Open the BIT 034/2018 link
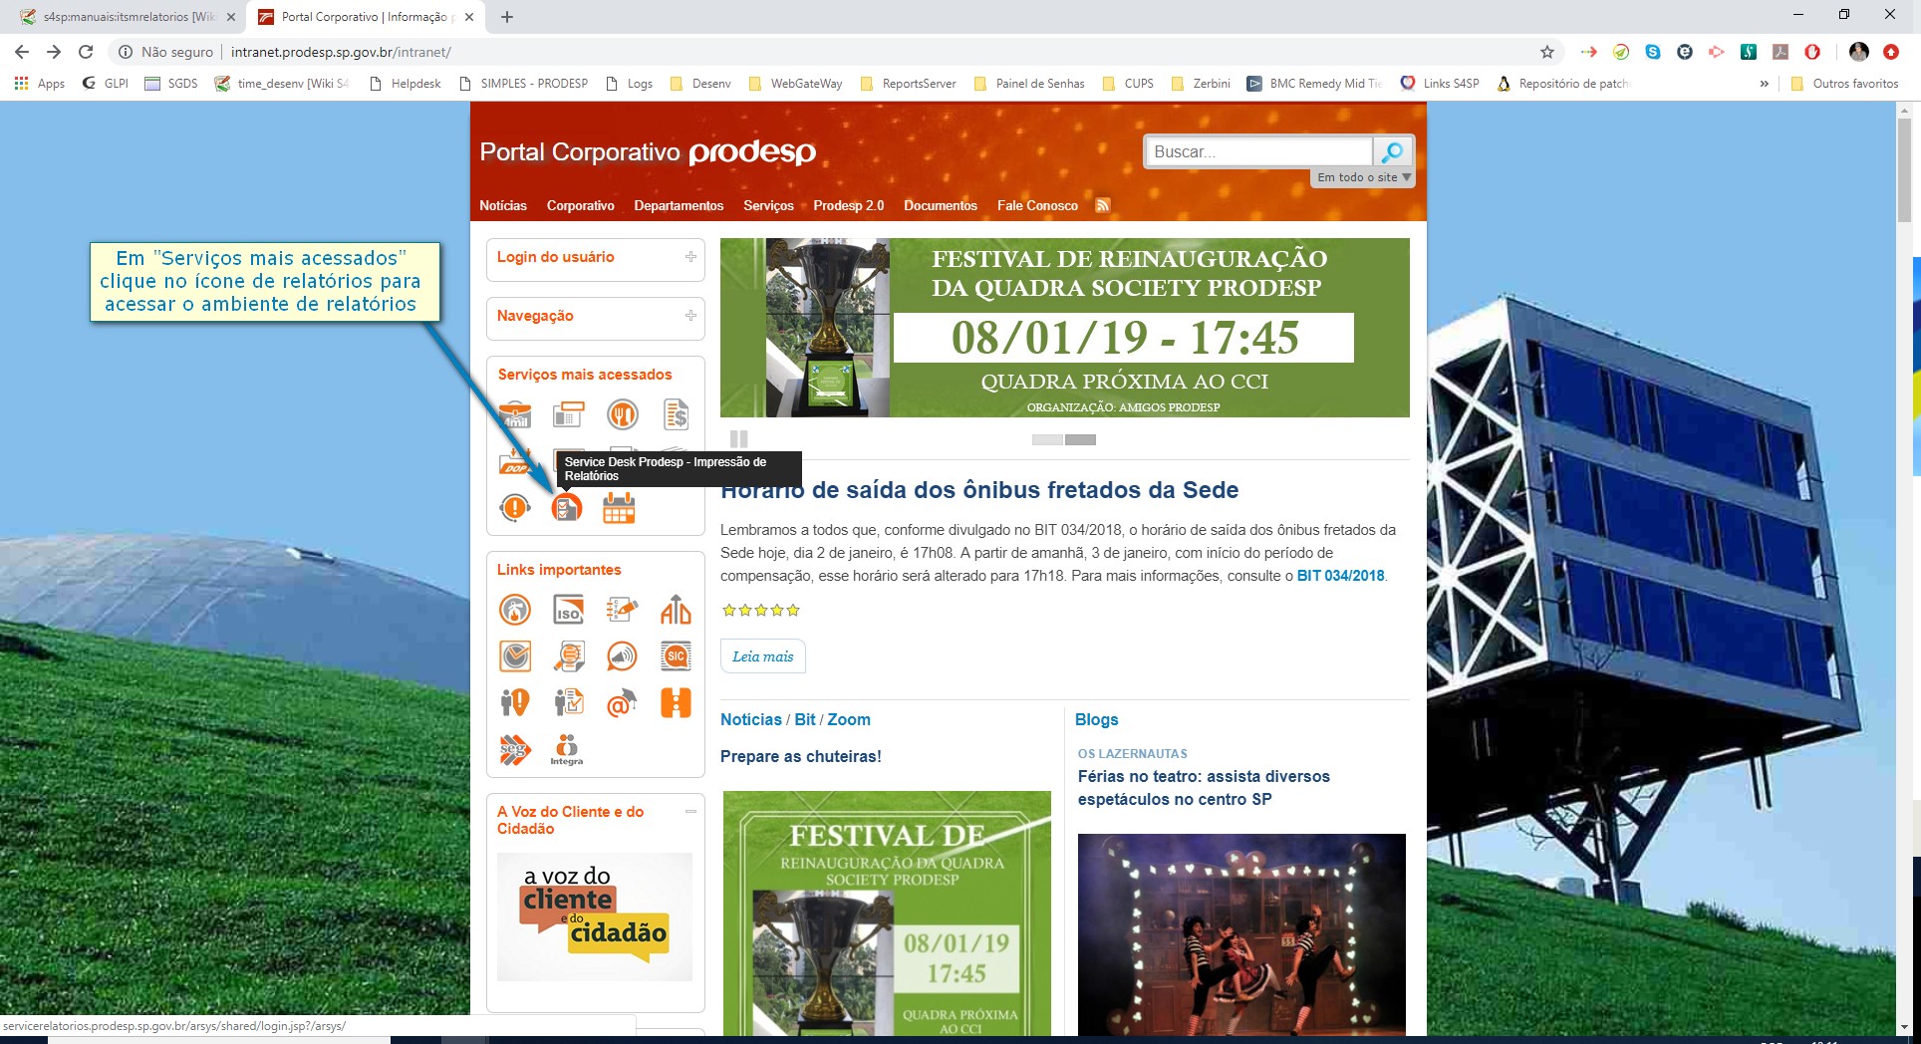 [1340, 576]
